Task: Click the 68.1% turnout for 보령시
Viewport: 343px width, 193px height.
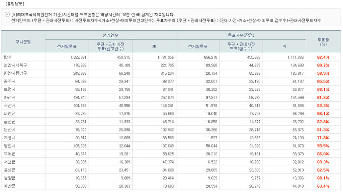Action: click(x=323, y=89)
